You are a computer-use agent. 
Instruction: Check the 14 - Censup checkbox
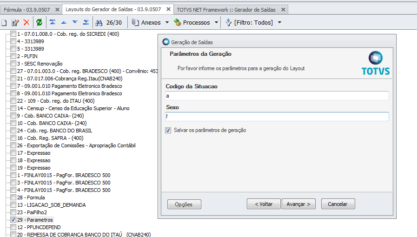click(x=13, y=108)
